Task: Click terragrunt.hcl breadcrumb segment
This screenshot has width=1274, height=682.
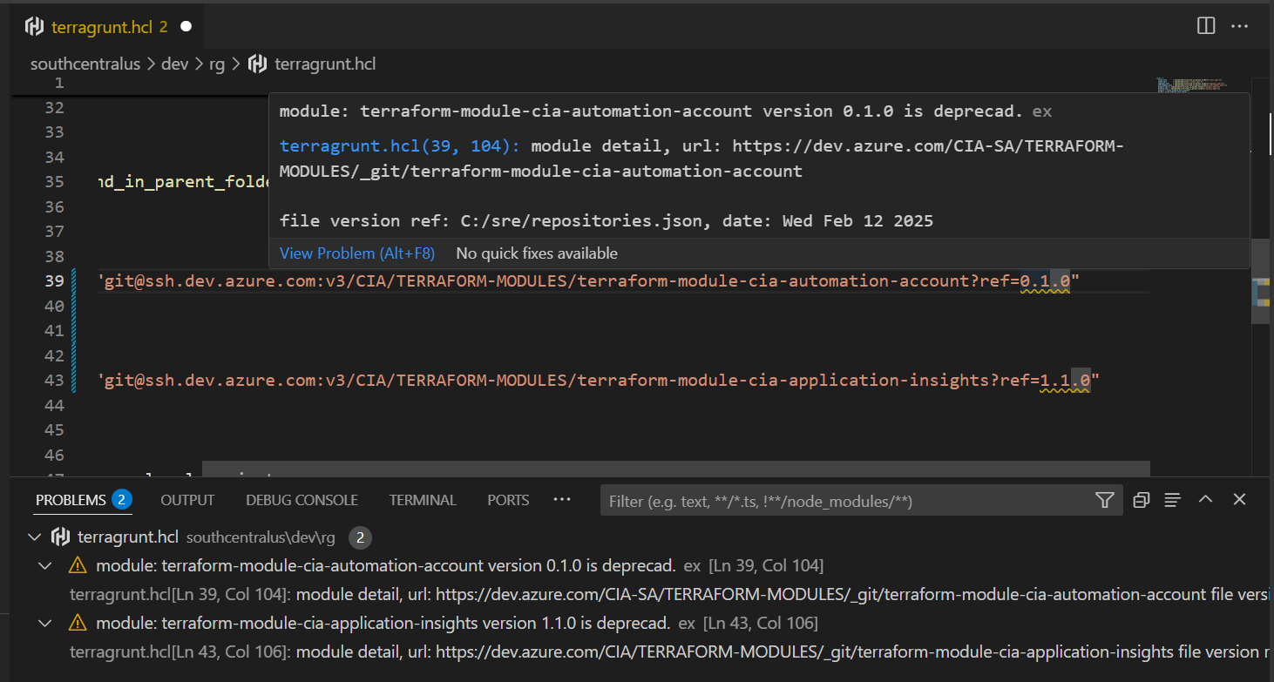Action: coord(325,64)
